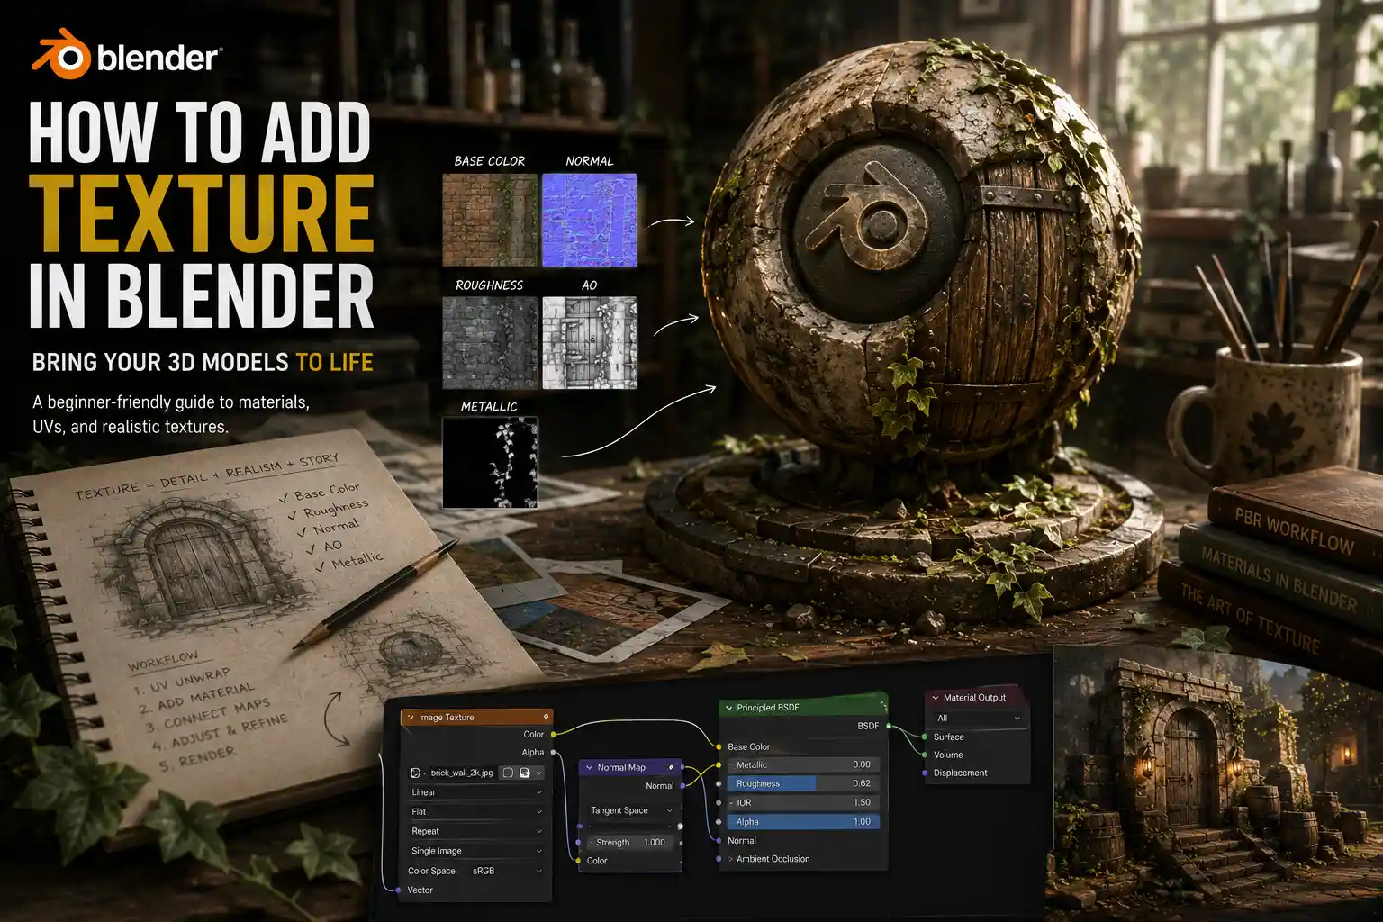Expand the Ambient Occlusion section
Screen dimensions: 1383x922
(x=730, y=859)
